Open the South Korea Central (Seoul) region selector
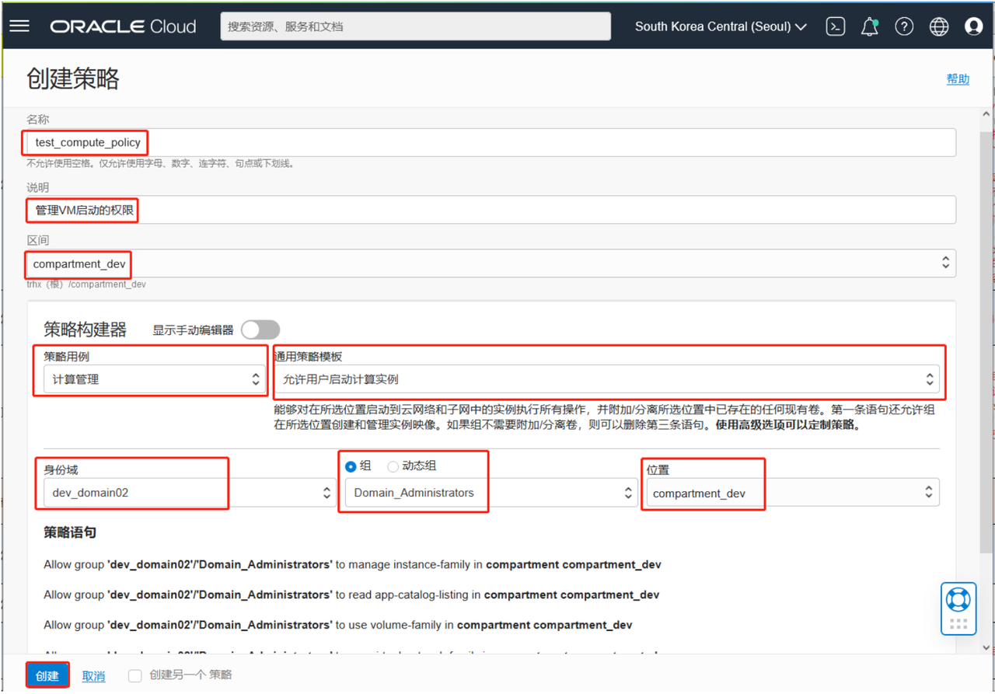Screen dimensions: 995x694 point(721,26)
